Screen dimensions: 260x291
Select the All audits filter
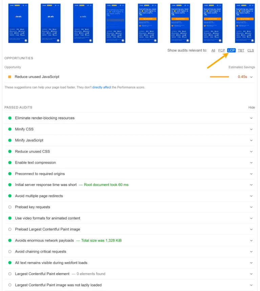(x=213, y=51)
